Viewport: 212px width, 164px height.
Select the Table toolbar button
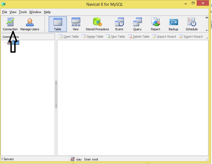(x=58, y=24)
